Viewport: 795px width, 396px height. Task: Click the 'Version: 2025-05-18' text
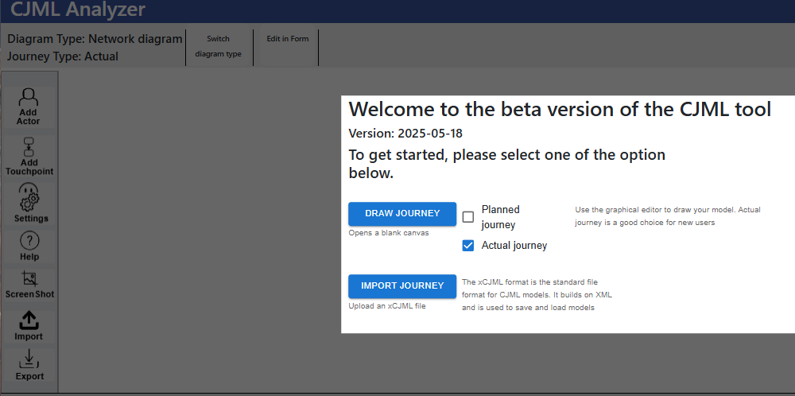click(x=411, y=134)
